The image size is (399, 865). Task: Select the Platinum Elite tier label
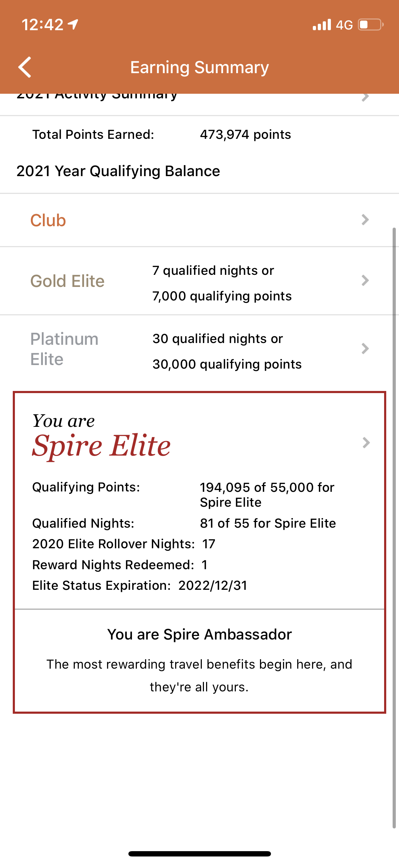pos(64,349)
